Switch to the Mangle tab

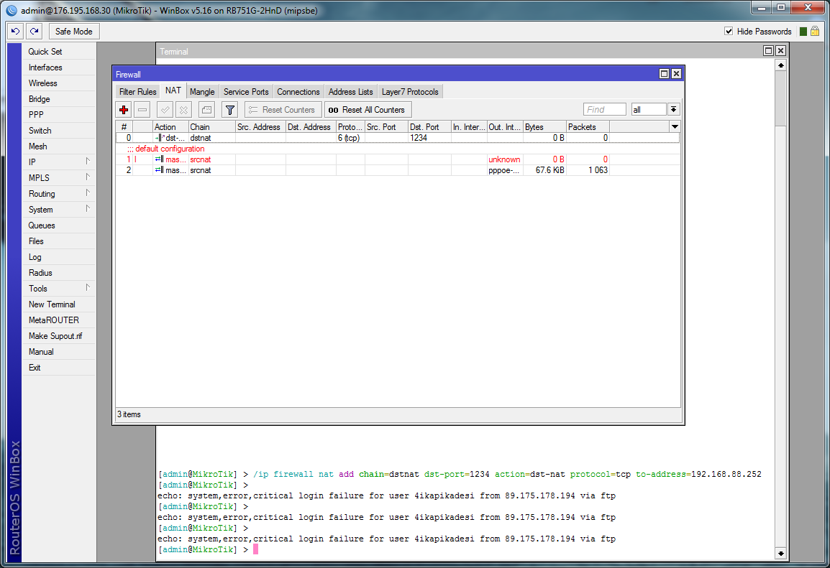click(x=202, y=92)
